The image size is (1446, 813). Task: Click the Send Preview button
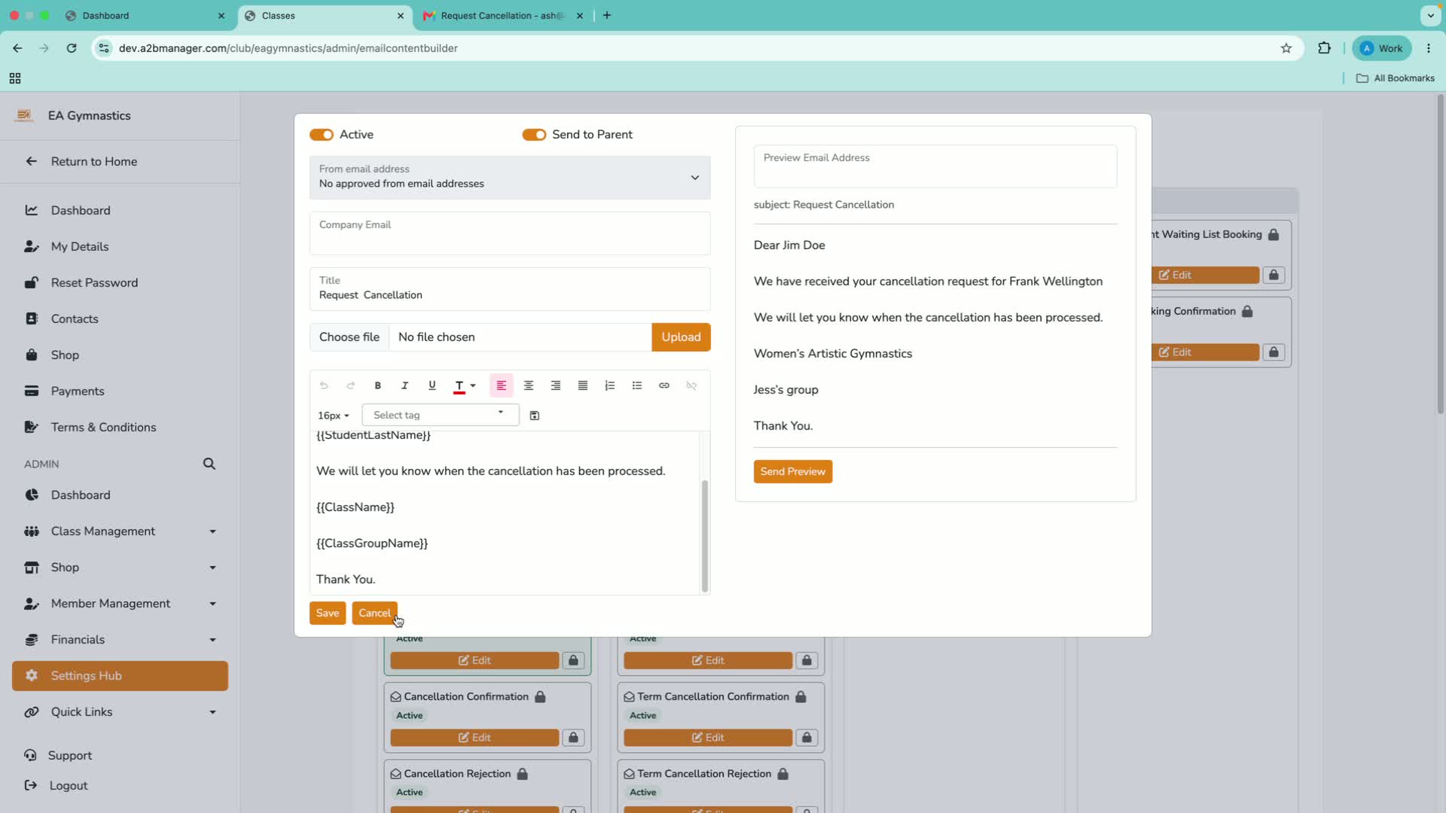[x=793, y=472]
